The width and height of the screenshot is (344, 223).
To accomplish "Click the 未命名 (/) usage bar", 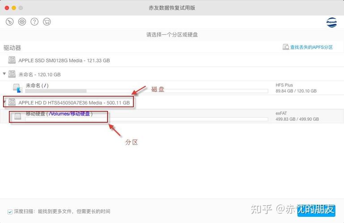I will click(x=147, y=91).
